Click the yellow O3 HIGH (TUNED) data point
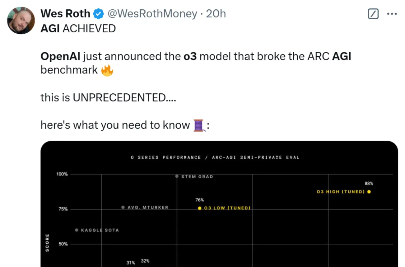The height and width of the screenshot is (267, 405). (369, 192)
